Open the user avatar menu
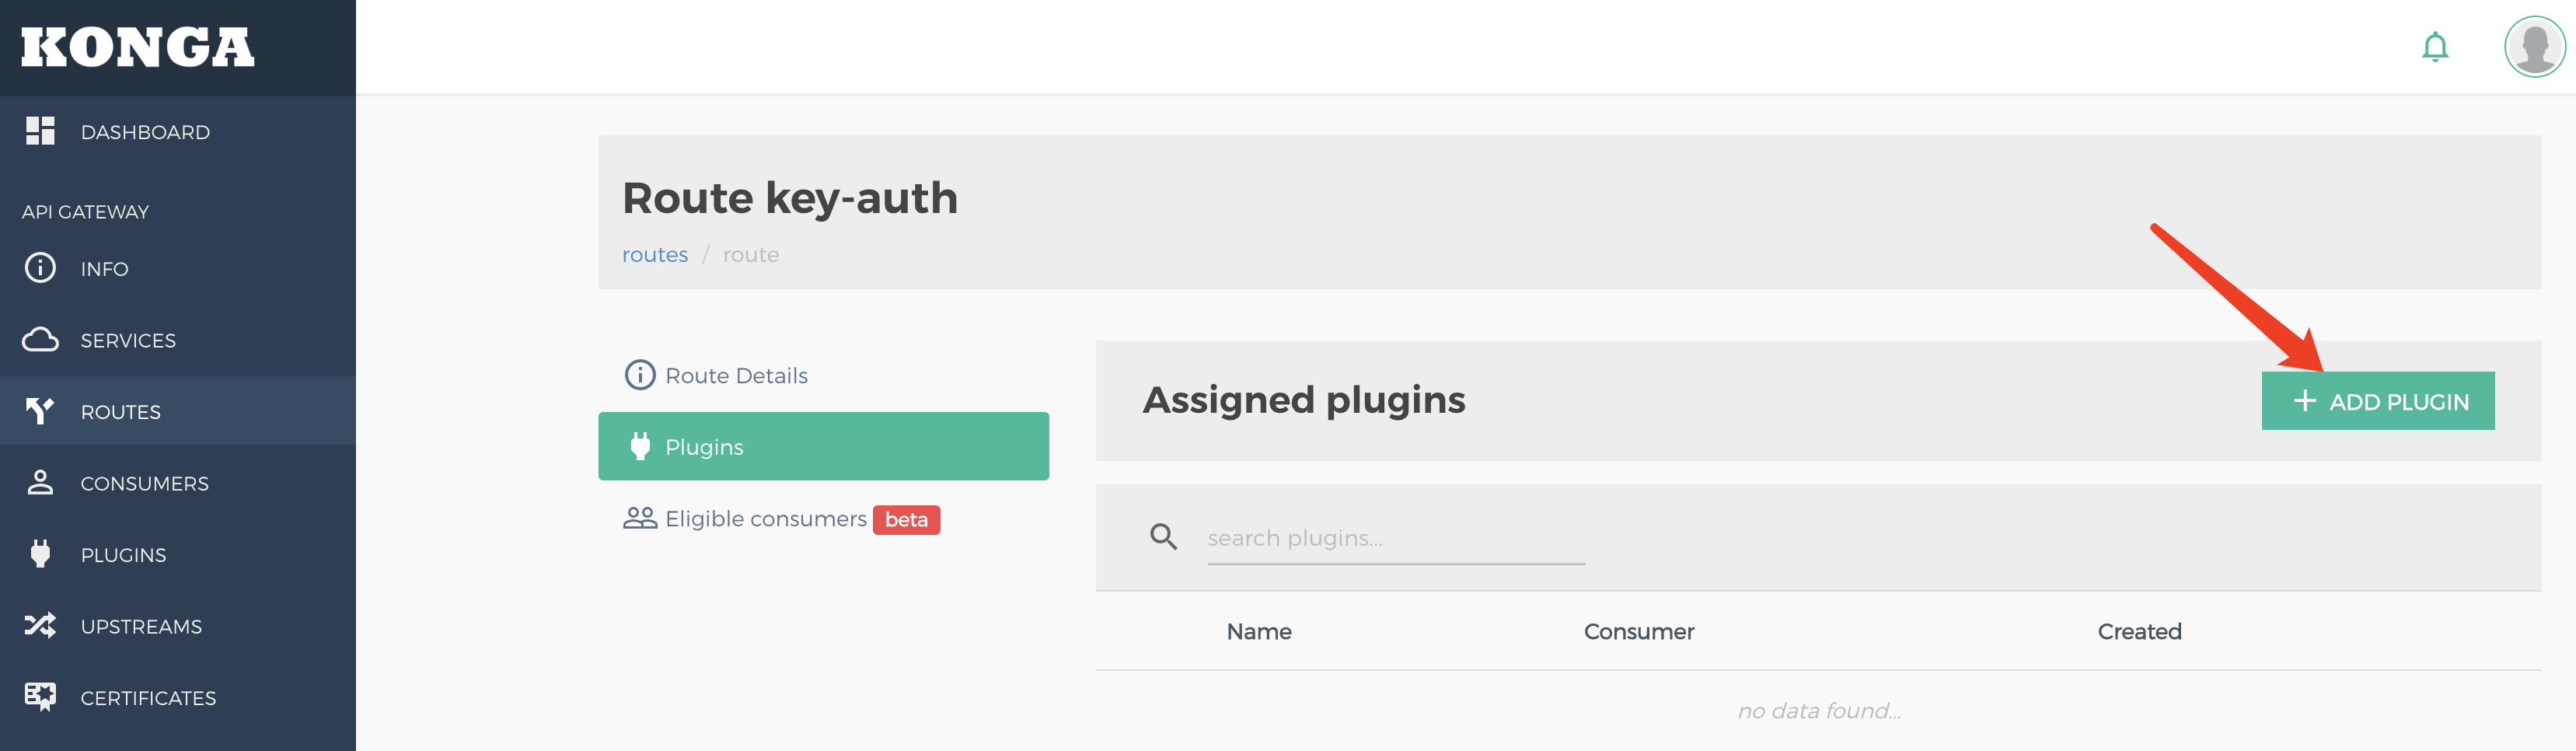This screenshot has height=751, width=2576. click(x=2534, y=47)
